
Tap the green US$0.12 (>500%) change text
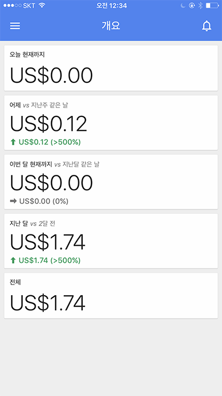click(x=50, y=142)
